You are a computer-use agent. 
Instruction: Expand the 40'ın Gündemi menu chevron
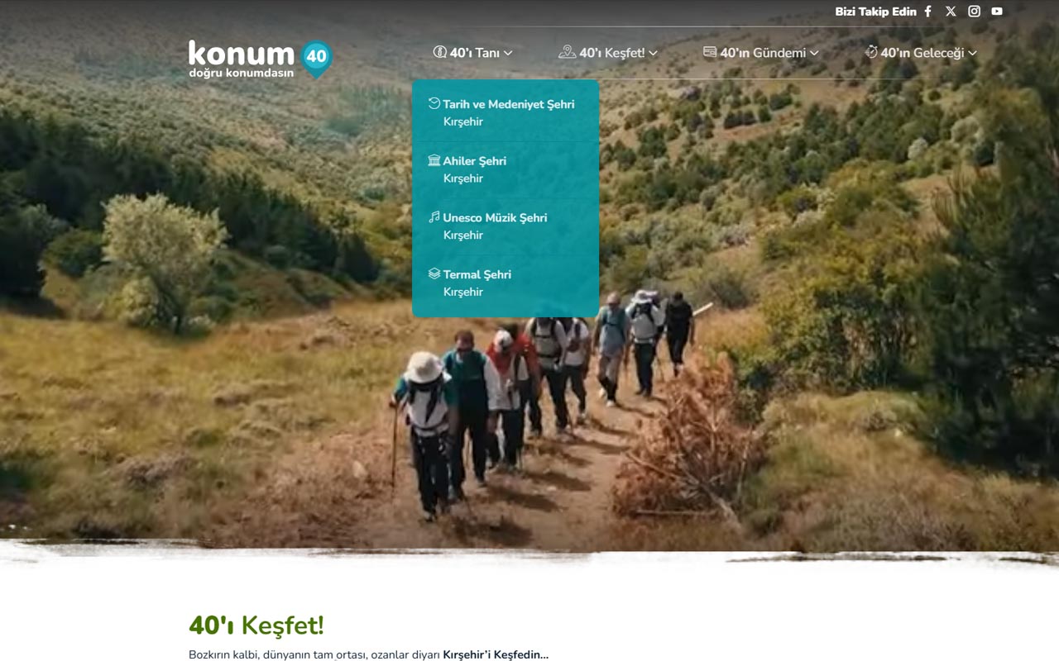[x=814, y=53]
